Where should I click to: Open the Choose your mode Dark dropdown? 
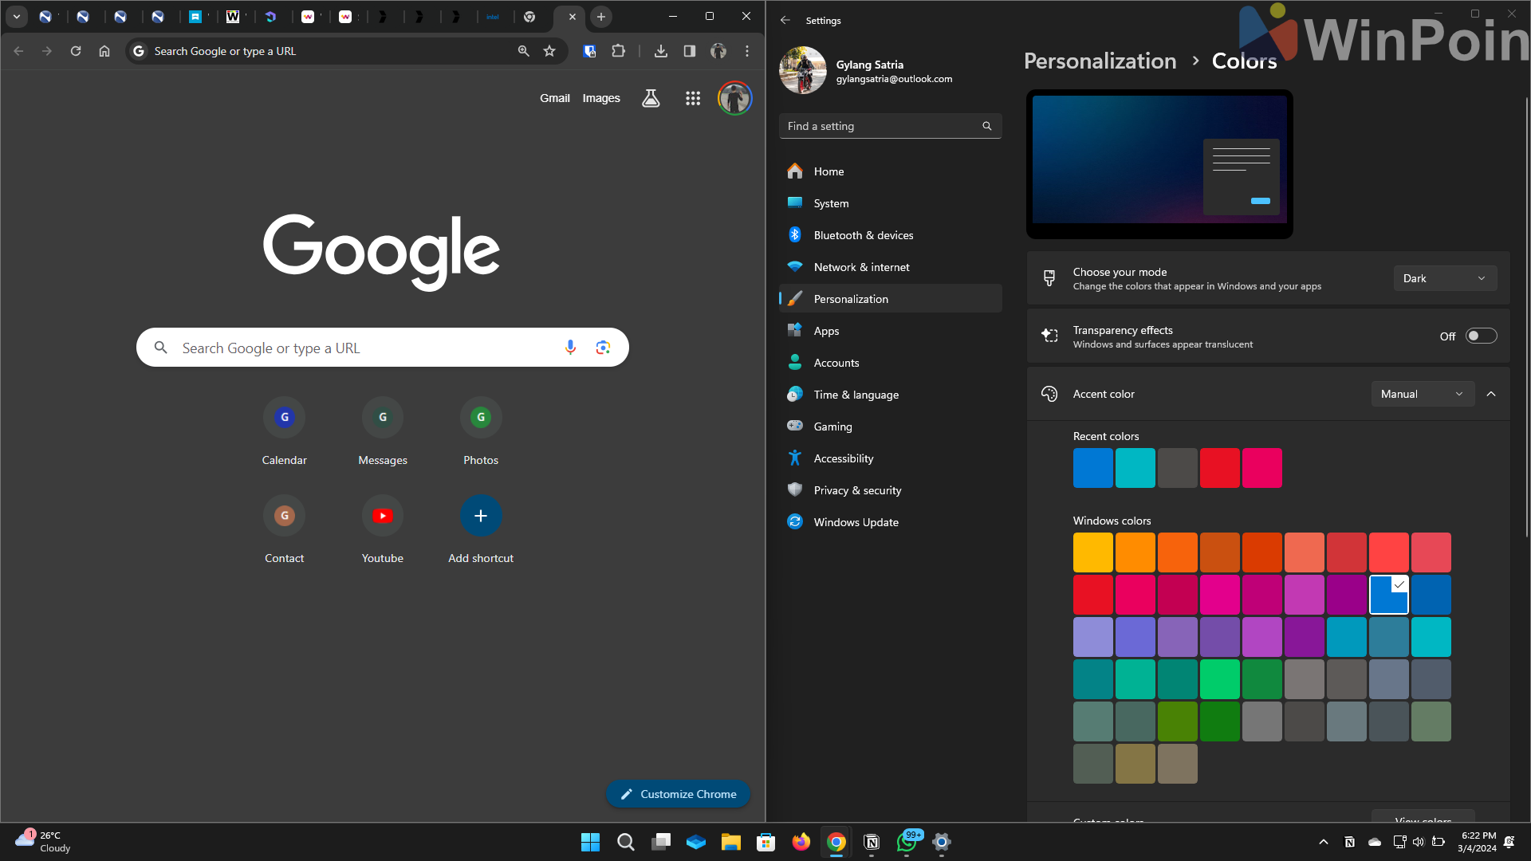pos(1444,278)
